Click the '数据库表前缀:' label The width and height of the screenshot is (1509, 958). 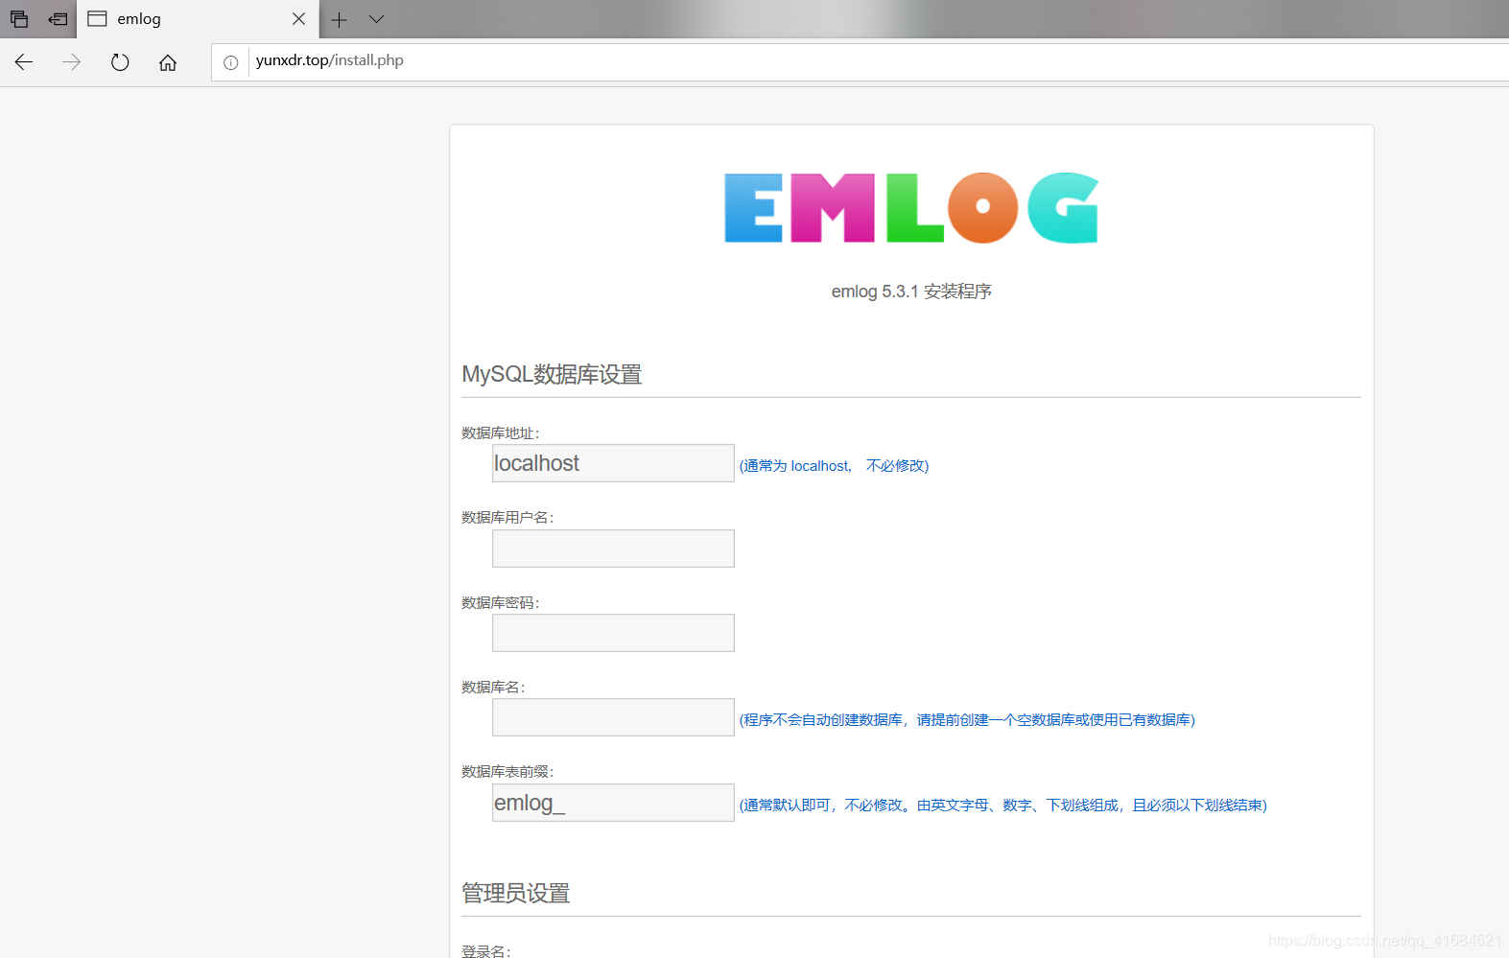tap(507, 772)
